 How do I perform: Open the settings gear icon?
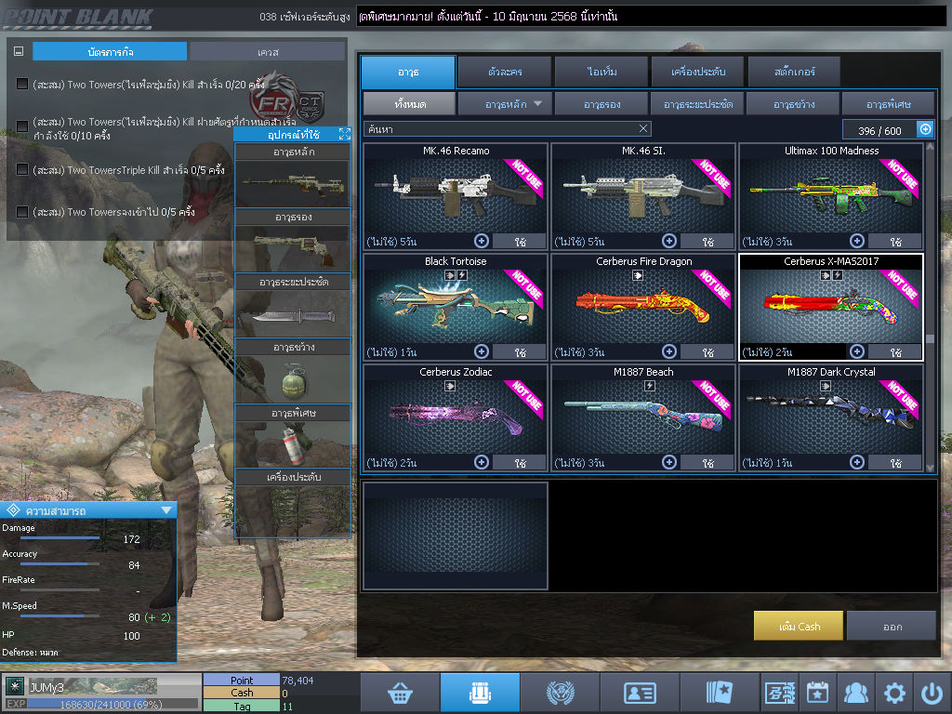(894, 693)
